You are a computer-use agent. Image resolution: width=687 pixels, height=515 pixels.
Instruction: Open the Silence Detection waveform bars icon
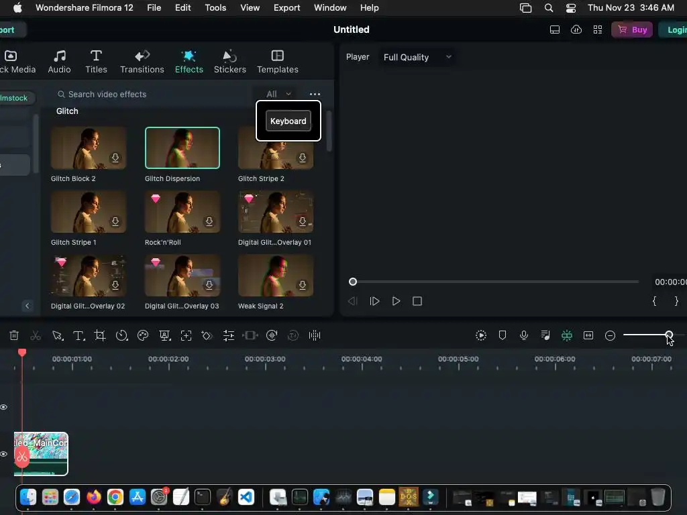[x=315, y=335]
